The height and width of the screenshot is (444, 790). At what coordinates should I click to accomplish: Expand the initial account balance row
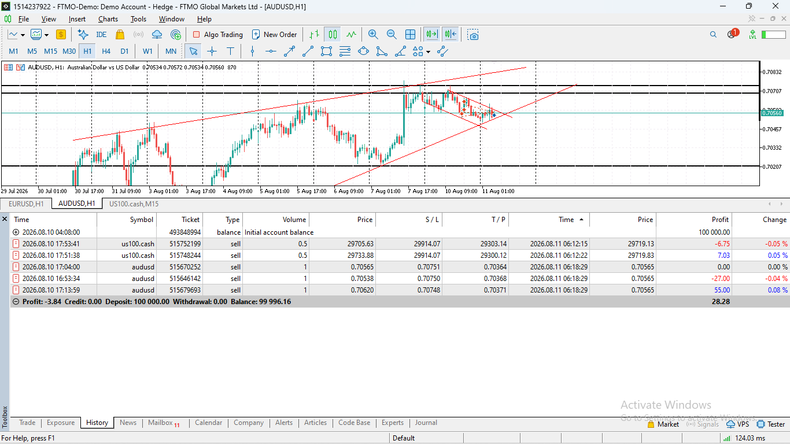point(16,232)
